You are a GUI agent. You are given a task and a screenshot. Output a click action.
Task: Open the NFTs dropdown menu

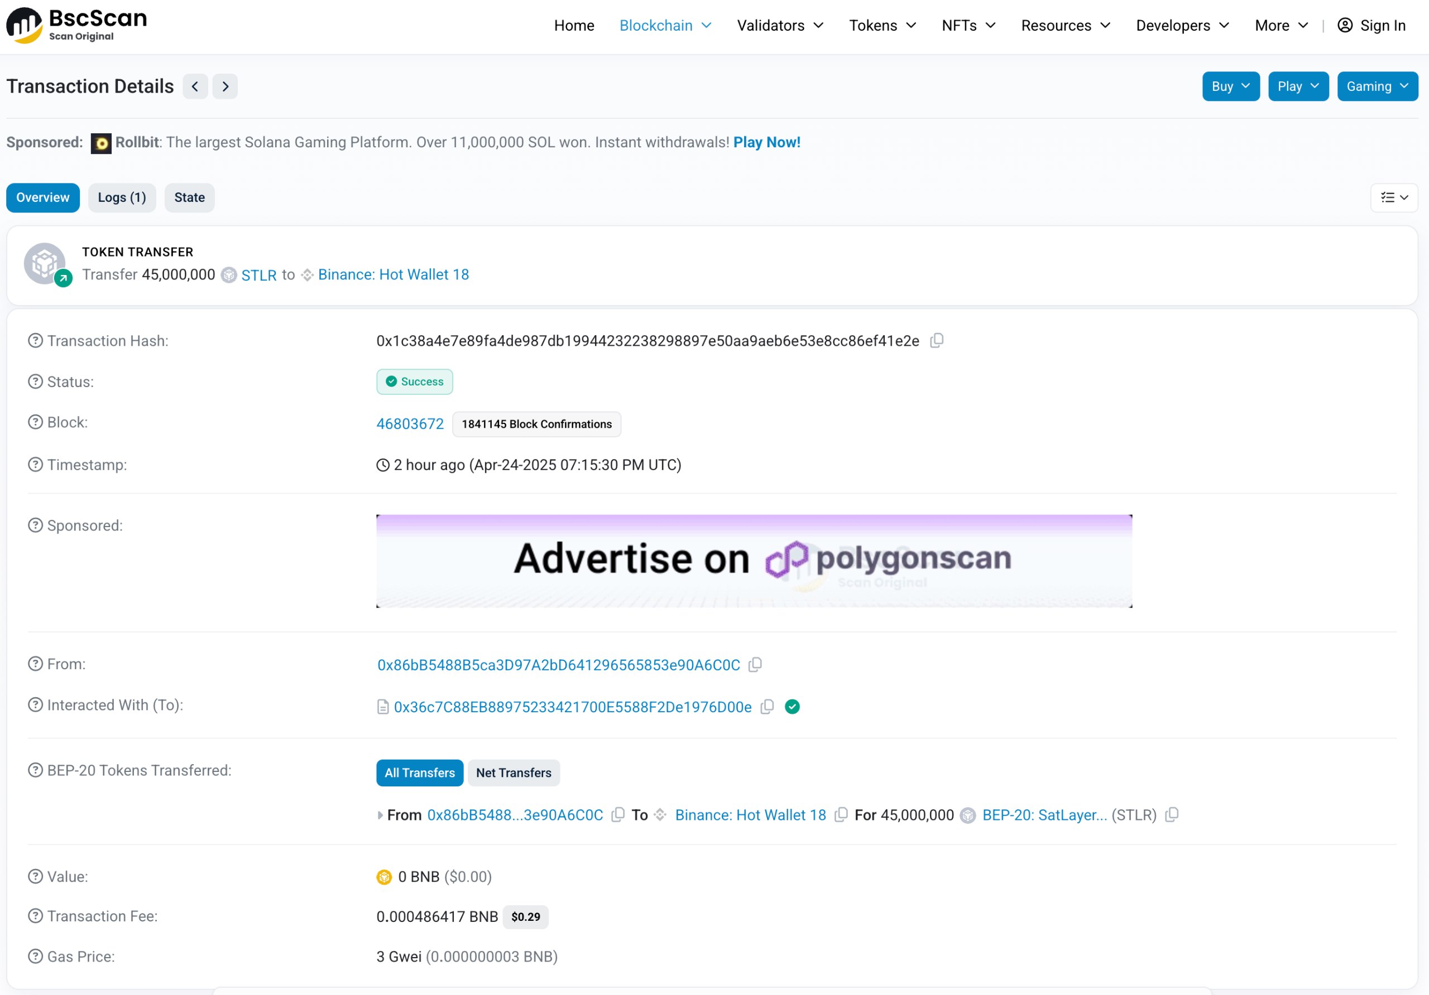tap(968, 26)
